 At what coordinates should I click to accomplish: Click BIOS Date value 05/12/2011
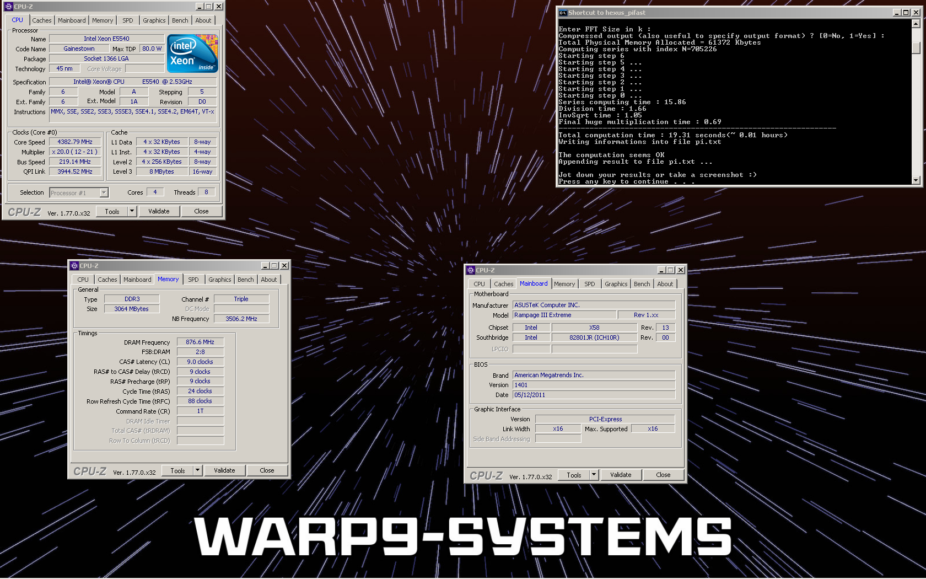594,395
